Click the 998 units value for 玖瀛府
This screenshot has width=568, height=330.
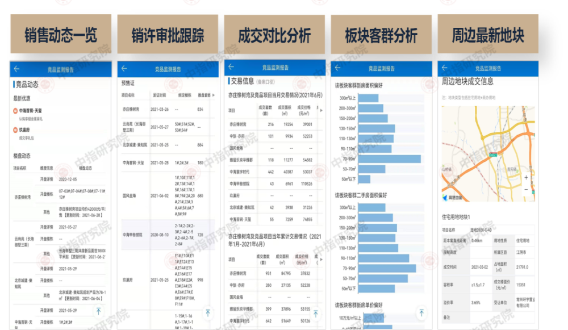pos(201,280)
